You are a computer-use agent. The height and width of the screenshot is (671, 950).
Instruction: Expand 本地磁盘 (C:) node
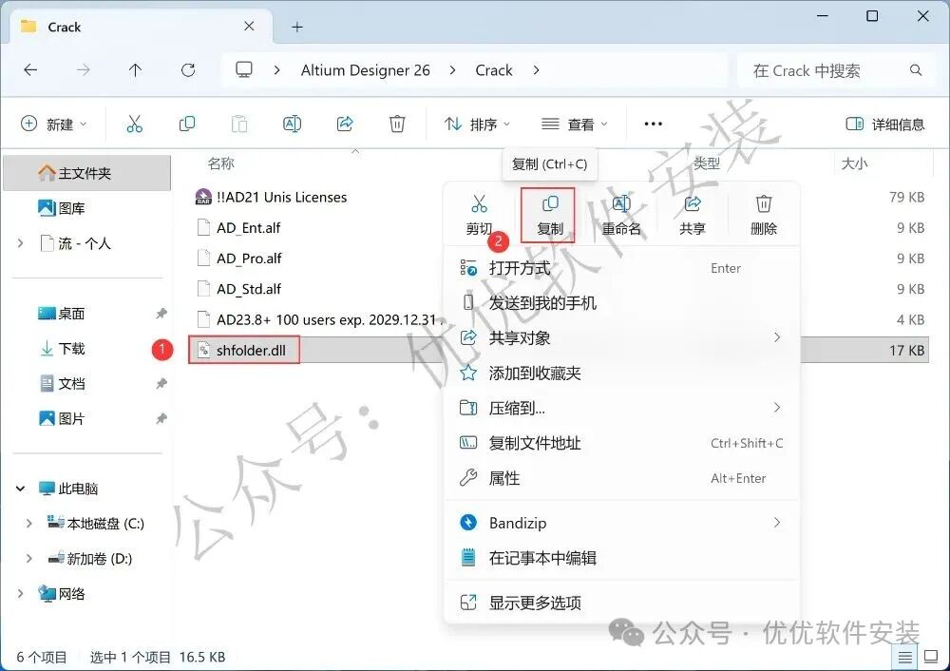point(28,523)
